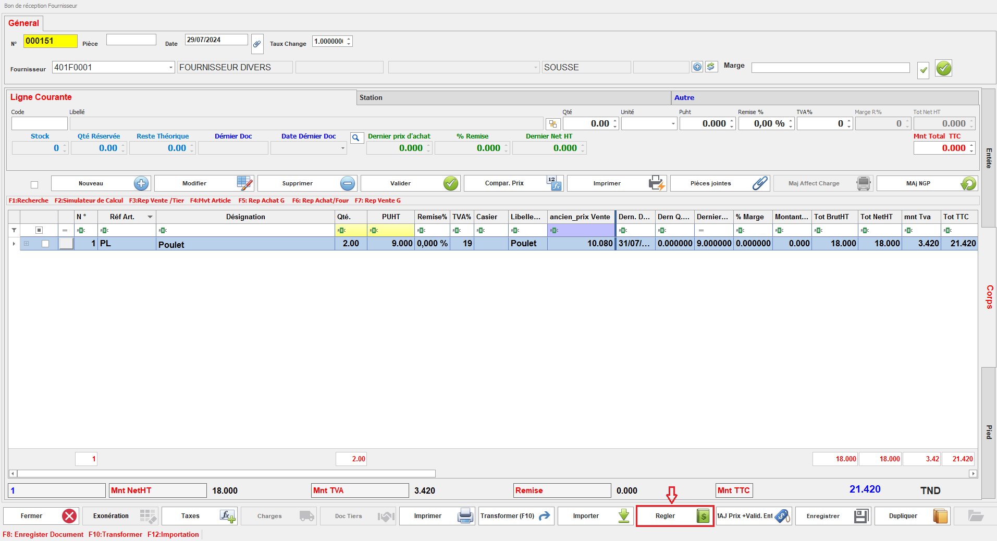Click the Remise % spinner arrows
997x541 pixels.
tap(791, 124)
